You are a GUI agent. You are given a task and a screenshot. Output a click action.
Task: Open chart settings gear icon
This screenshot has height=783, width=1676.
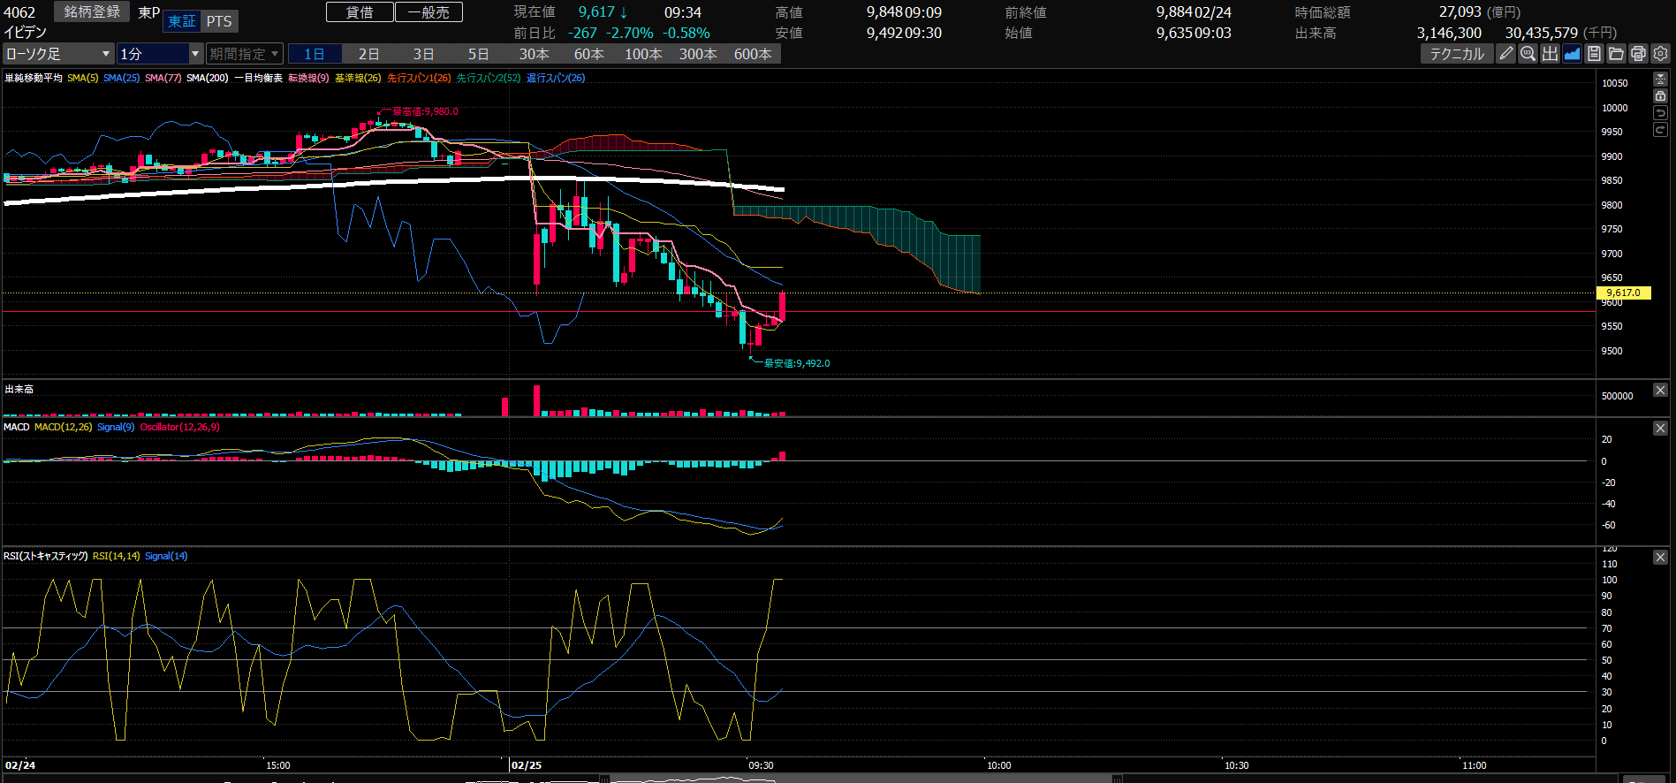pos(1660,54)
